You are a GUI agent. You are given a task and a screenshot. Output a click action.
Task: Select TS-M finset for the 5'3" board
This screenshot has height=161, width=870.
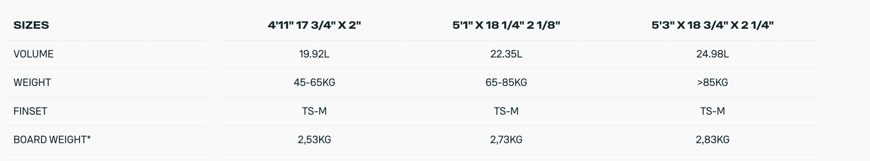pos(712,111)
